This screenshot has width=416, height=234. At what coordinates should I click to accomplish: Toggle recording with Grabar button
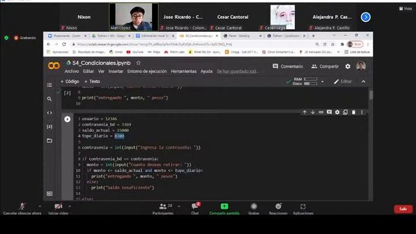pos(254,209)
